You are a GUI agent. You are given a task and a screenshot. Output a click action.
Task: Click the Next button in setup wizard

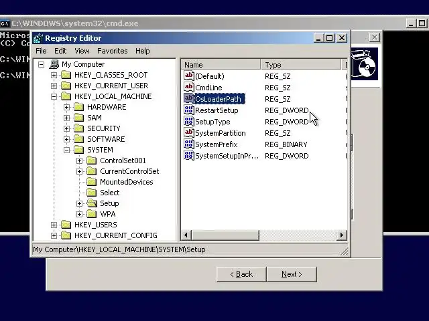[292, 274]
